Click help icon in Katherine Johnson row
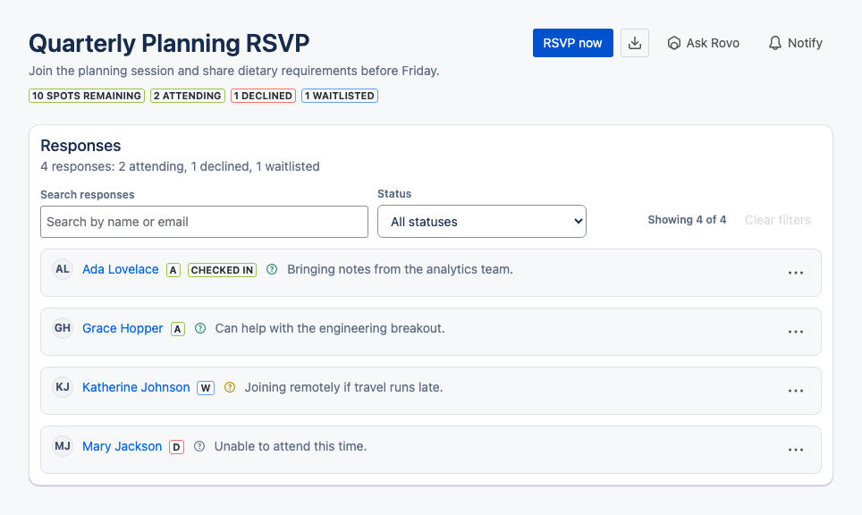 click(x=230, y=387)
